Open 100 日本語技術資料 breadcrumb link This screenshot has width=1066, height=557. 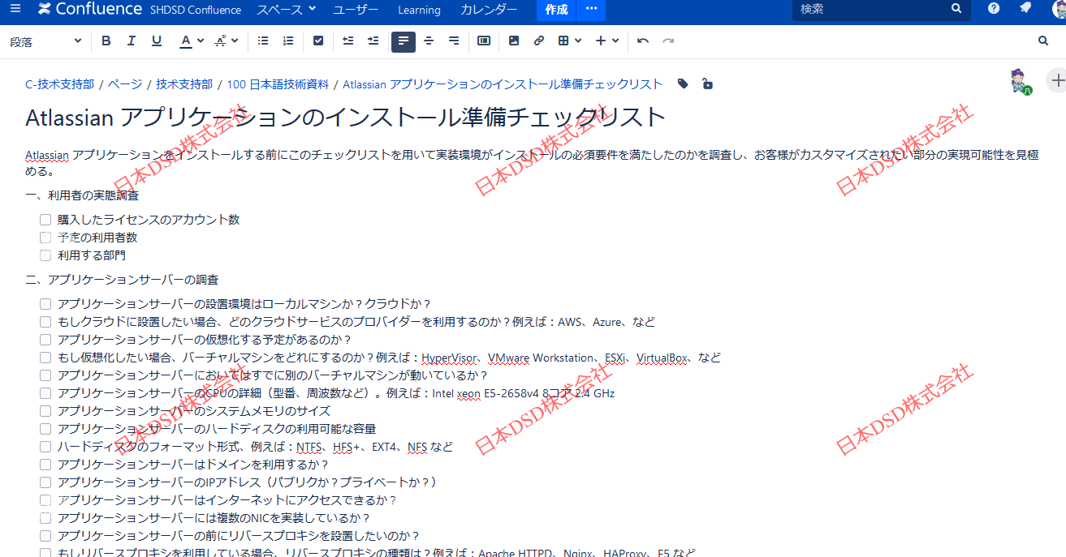pyautogui.click(x=278, y=84)
